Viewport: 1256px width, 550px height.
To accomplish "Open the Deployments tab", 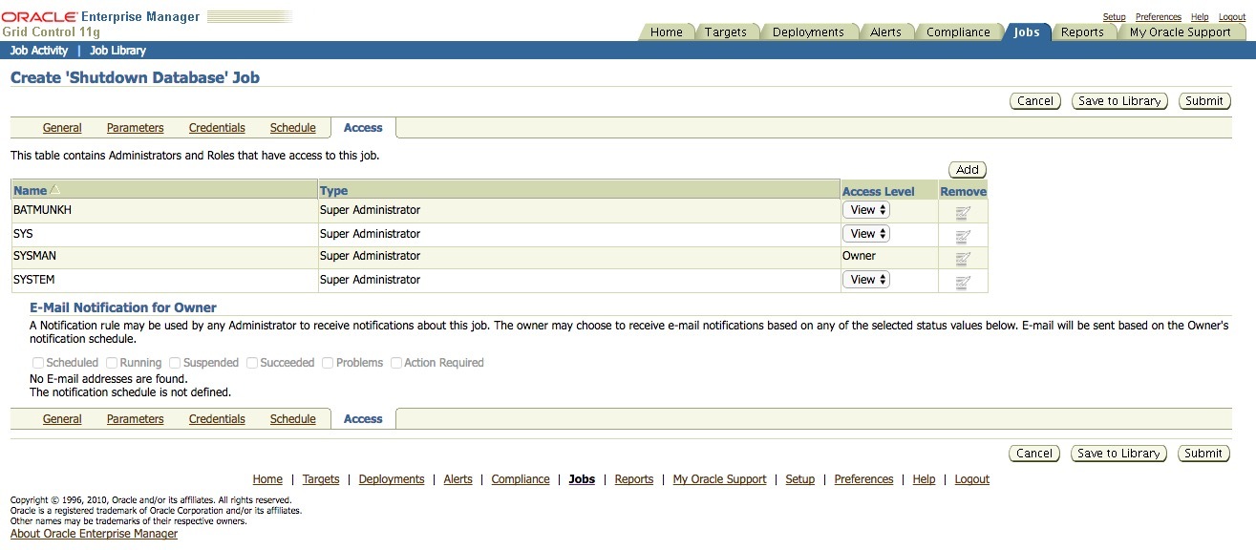I will click(808, 32).
